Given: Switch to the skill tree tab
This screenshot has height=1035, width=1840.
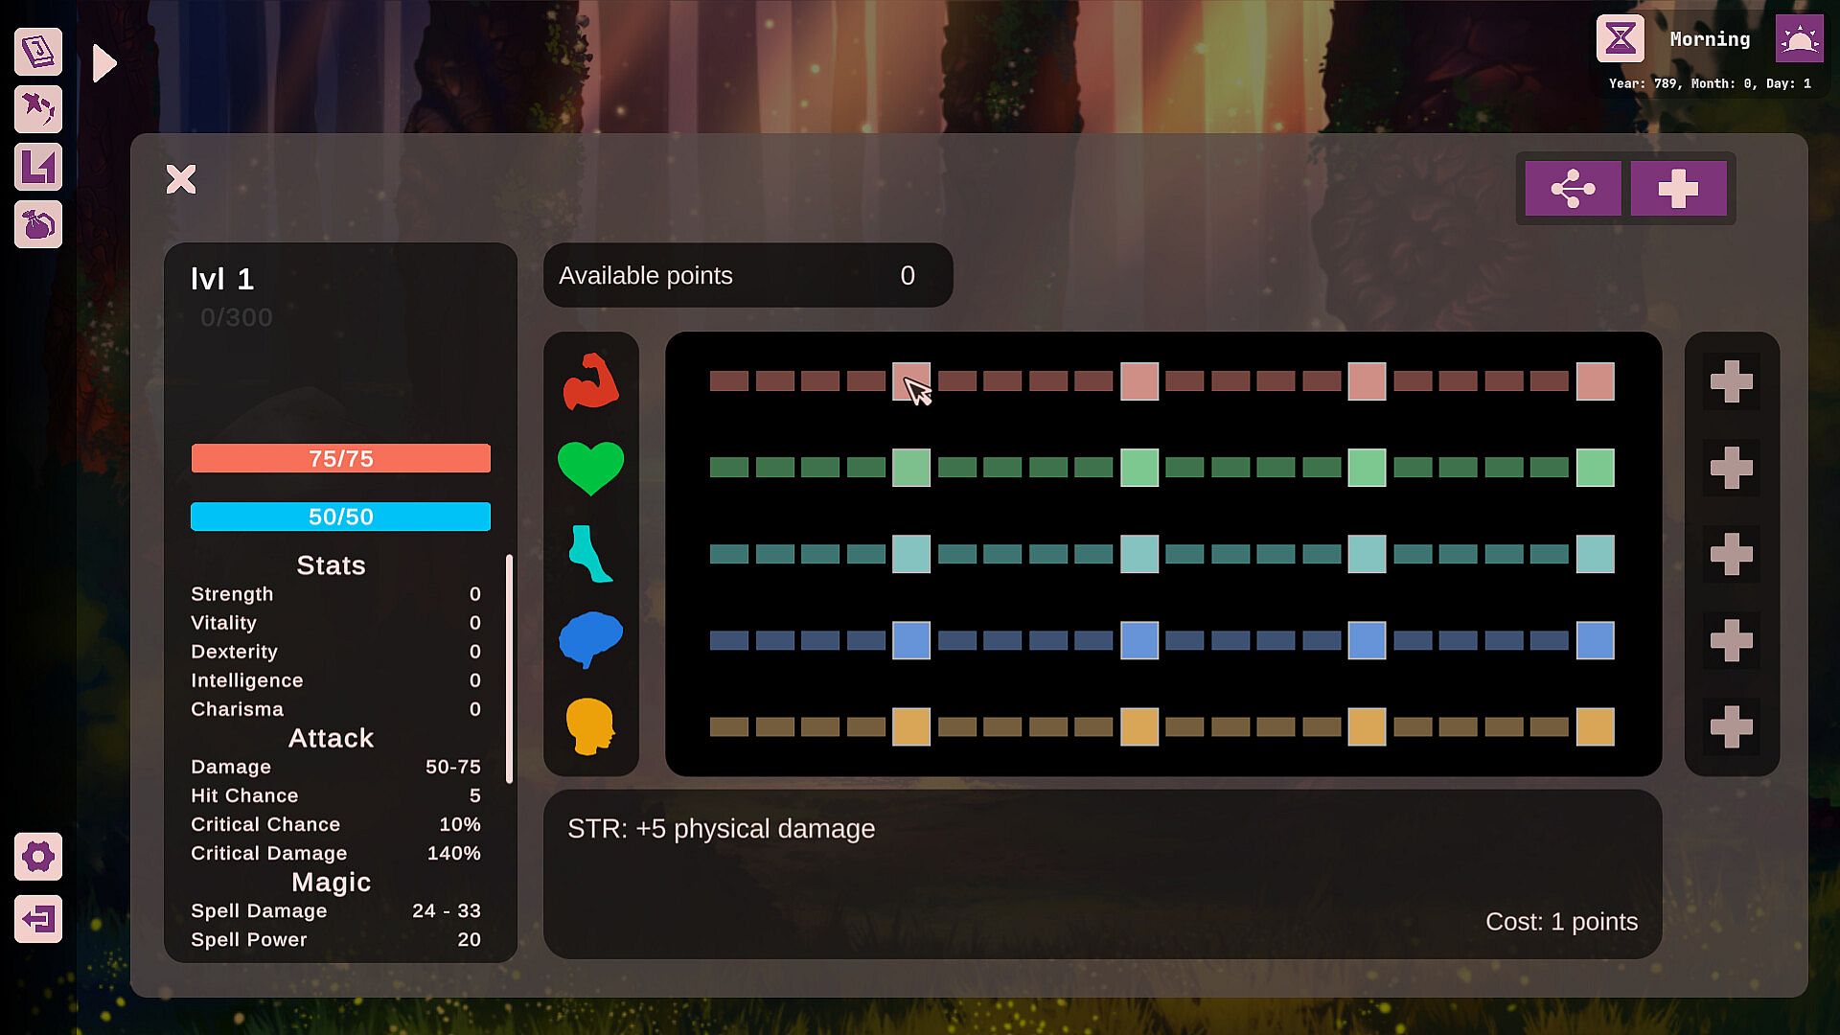Looking at the screenshot, I should (x=1573, y=188).
